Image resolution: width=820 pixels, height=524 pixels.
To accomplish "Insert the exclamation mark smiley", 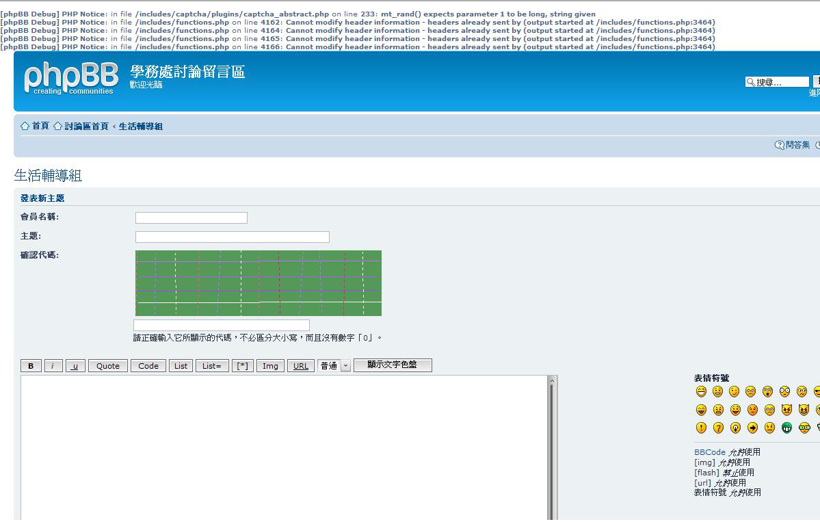I will click(701, 428).
